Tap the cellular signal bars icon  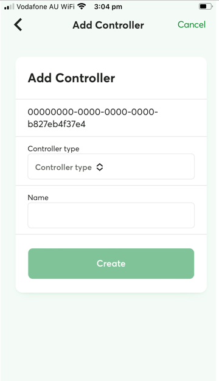click(9, 7)
